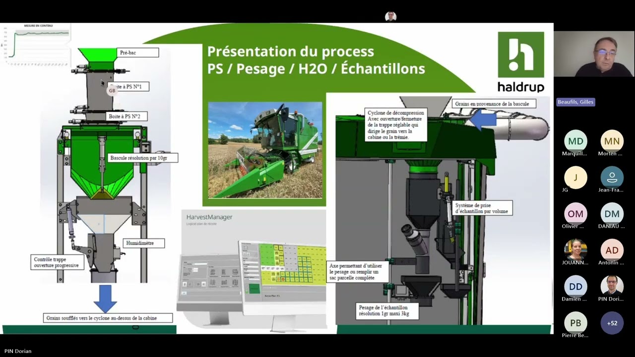Click the Grains soufflés vers le cyclone label
This screenshot has height=357, width=635.
pos(108,318)
